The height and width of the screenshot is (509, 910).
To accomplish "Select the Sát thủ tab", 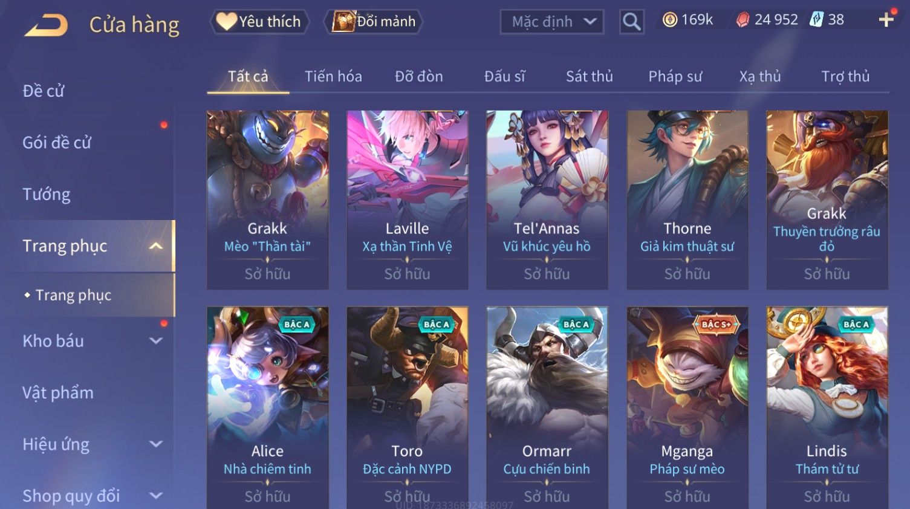I will point(590,77).
